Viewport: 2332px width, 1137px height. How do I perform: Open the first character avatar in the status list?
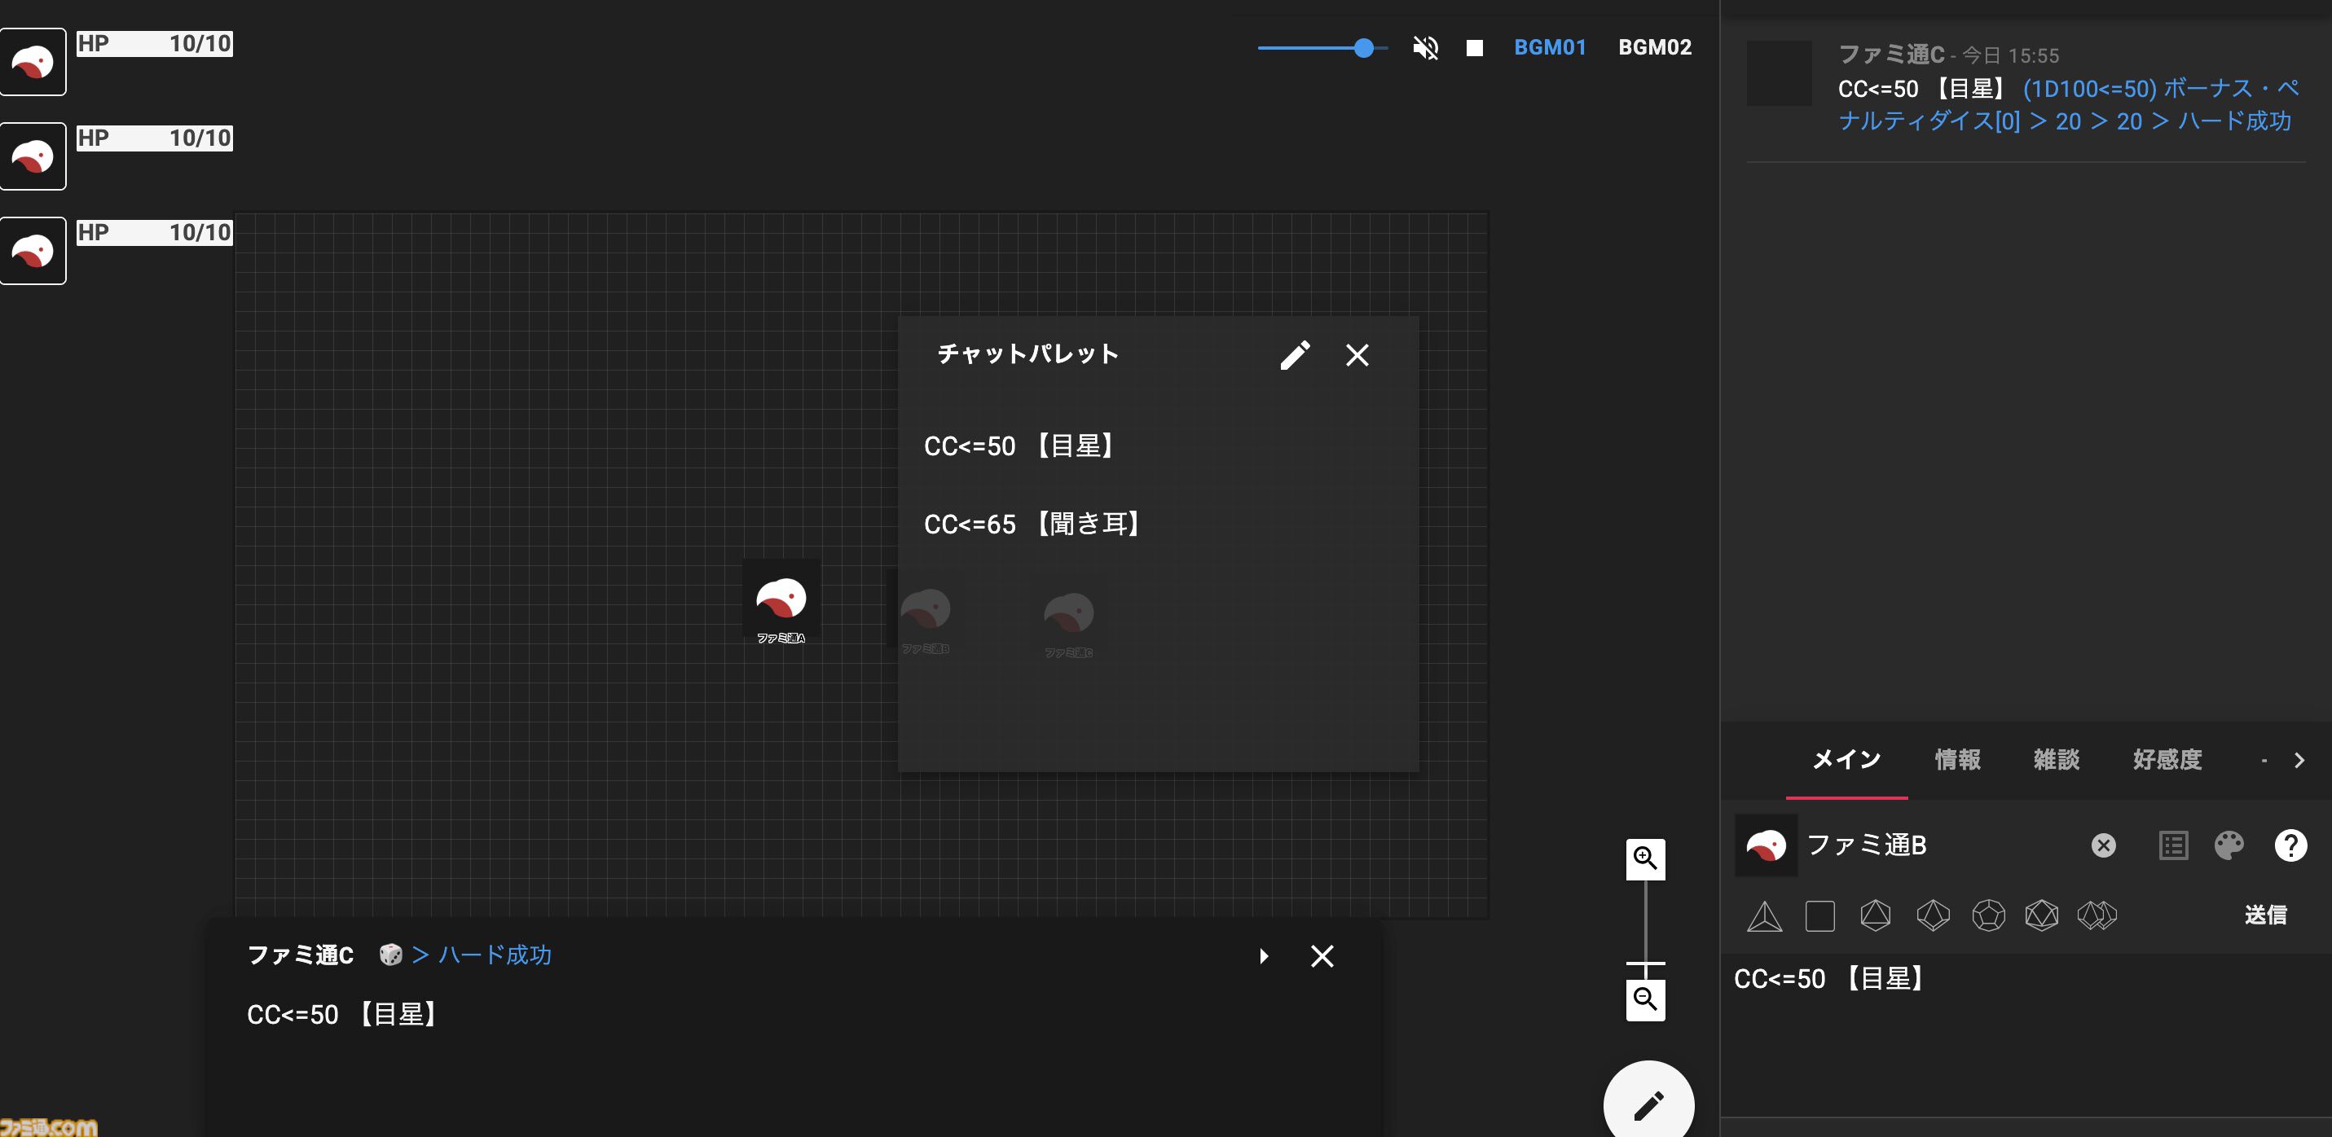click(x=33, y=62)
